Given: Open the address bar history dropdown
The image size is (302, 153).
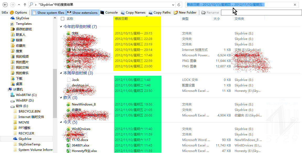Looking at the screenshot, I should (x=173, y=5).
